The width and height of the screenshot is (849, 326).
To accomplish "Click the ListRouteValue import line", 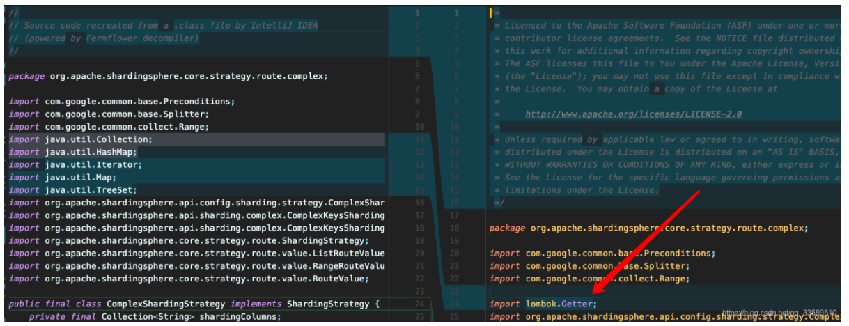I will pos(196,254).
